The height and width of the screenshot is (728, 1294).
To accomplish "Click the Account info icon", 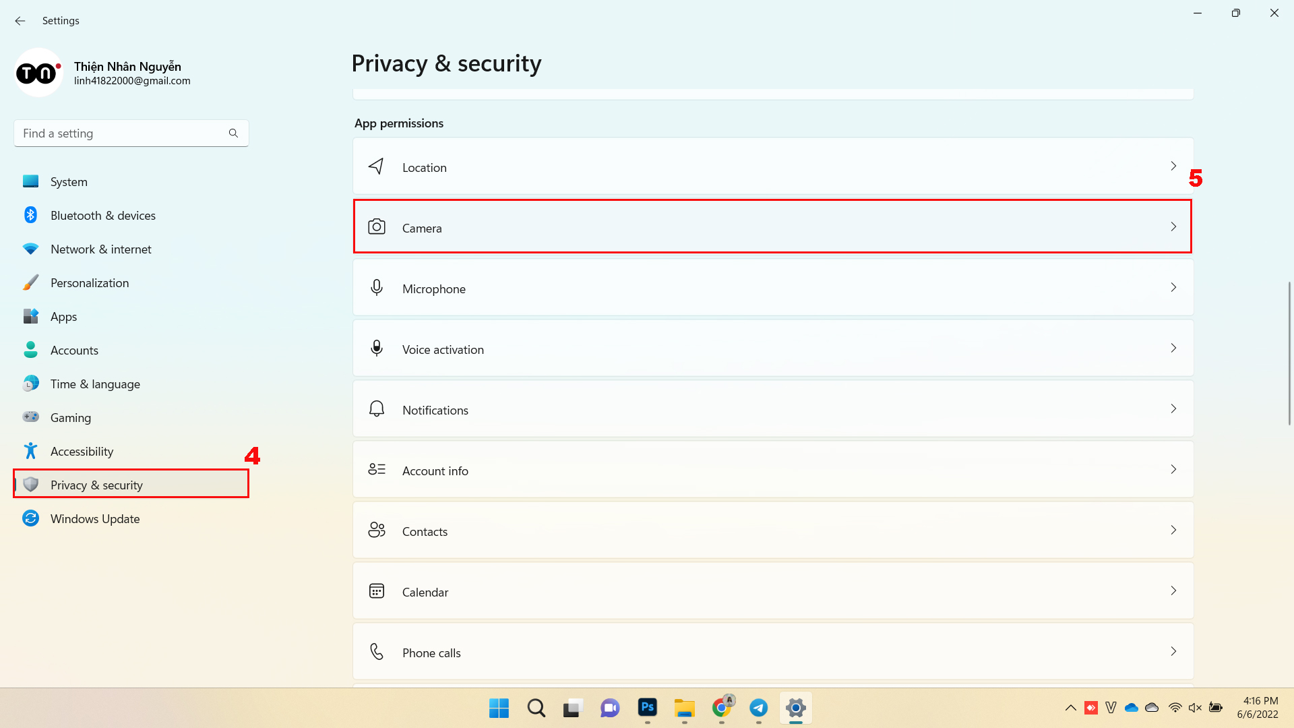I will click(x=377, y=470).
